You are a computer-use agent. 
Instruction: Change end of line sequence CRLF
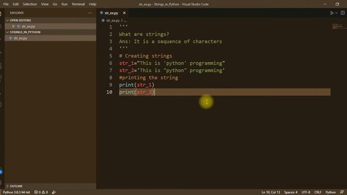point(318,192)
